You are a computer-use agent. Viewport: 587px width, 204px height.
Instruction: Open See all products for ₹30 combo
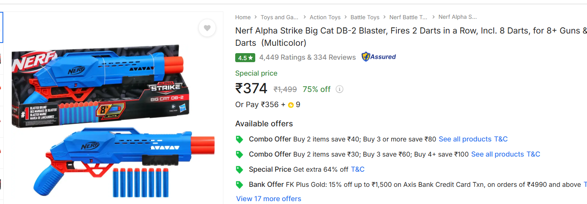[x=497, y=154]
